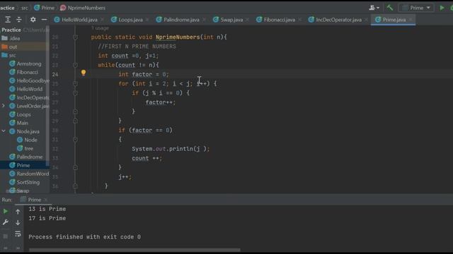Click Expand All in project toolbar
Viewport: 453px width, 254px height.
tap(8, 20)
